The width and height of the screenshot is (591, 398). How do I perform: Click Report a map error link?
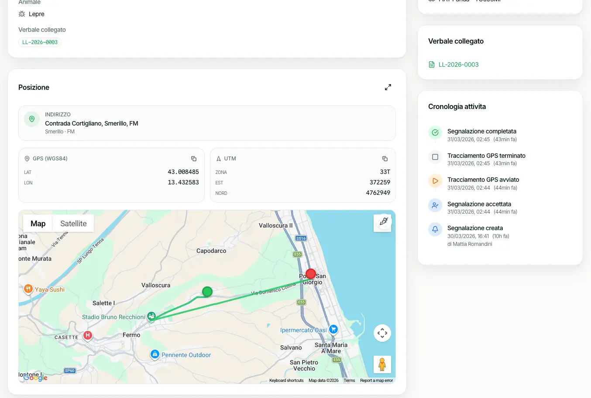click(376, 381)
